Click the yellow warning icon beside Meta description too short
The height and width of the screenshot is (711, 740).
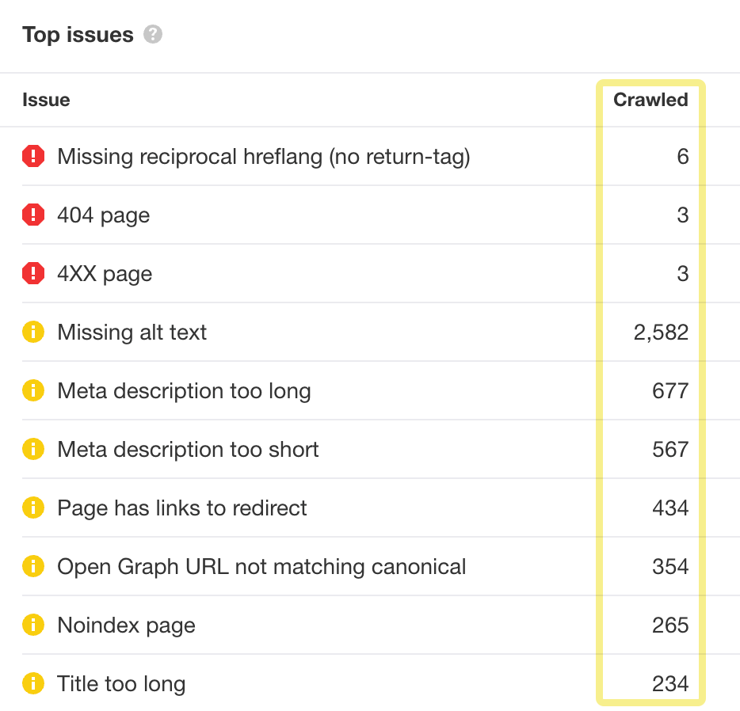tap(33, 449)
